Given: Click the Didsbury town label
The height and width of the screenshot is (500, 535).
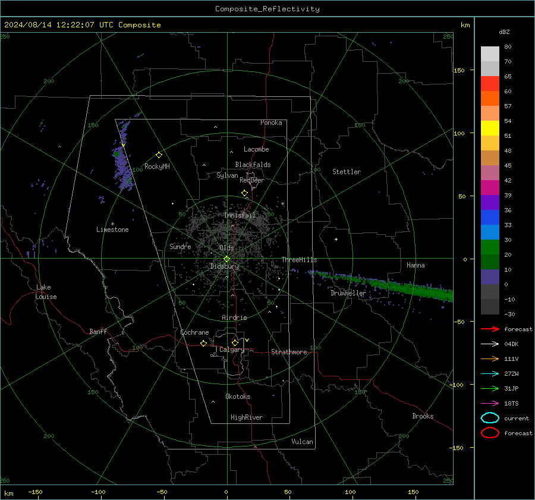Looking at the screenshot, I should tap(225, 266).
